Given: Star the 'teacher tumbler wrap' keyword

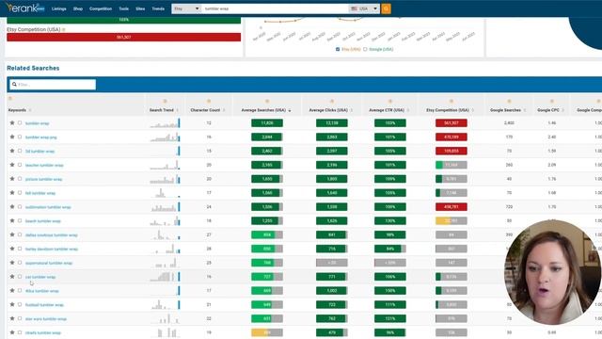Looking at the screenshot, I should coord(12,165).
